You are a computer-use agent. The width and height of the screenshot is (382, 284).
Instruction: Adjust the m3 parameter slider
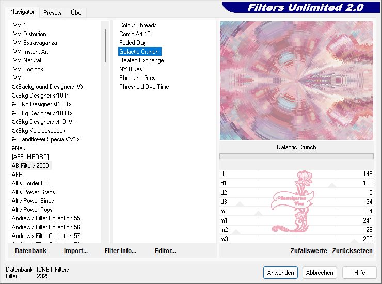tap(296, 239)
